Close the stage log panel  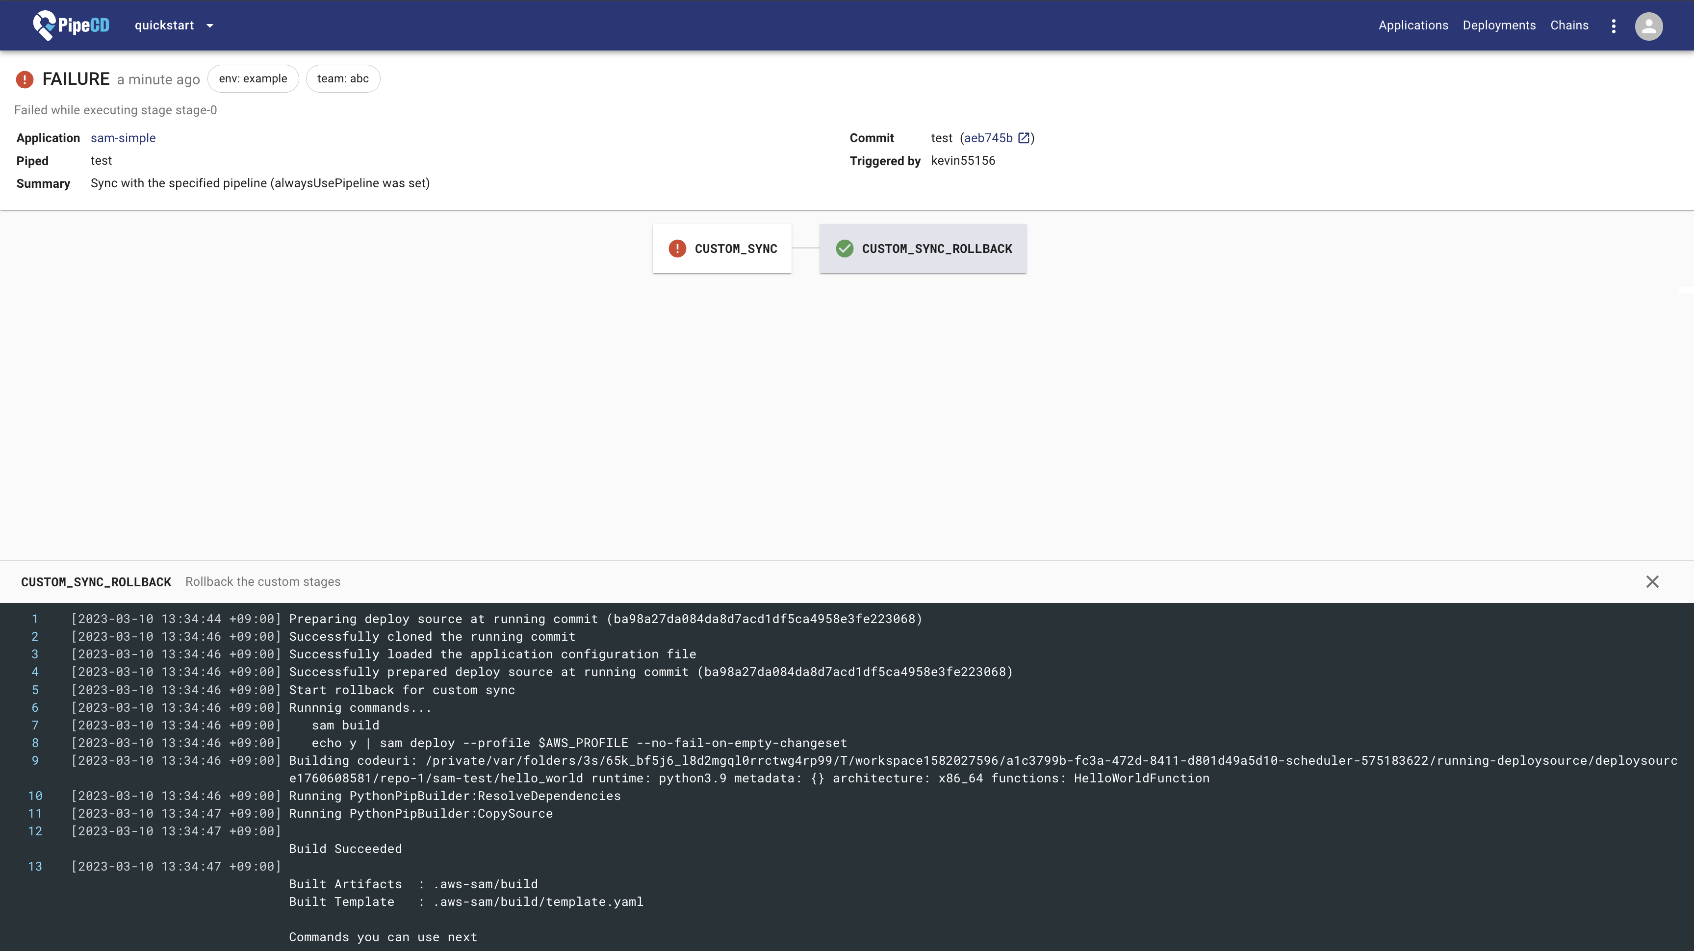pyautogui.click(x=1652, y=582)
